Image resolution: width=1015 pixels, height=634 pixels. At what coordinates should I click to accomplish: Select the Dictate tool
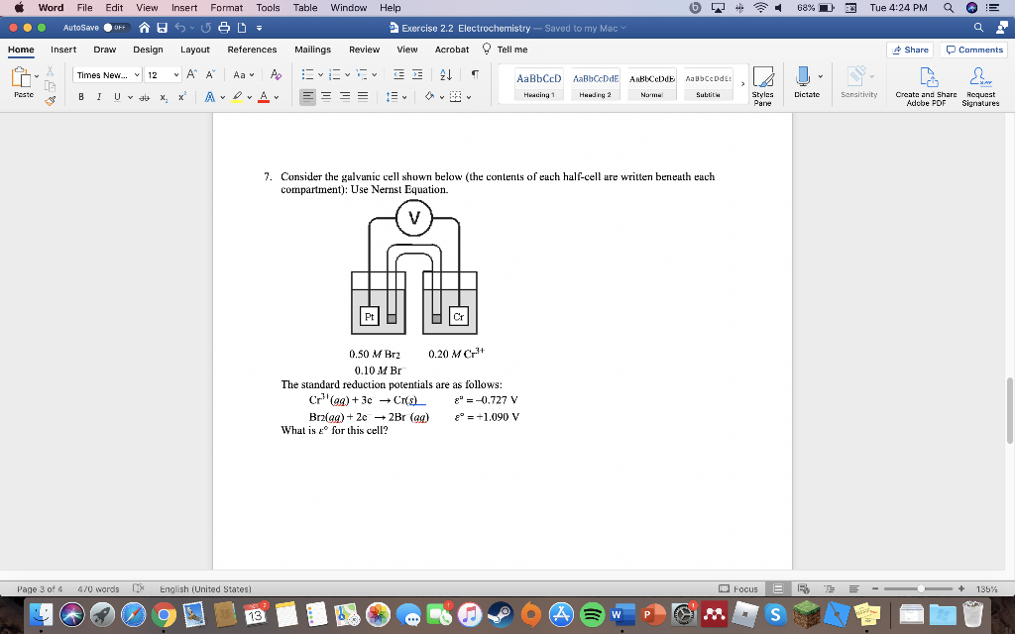(804, 77)
